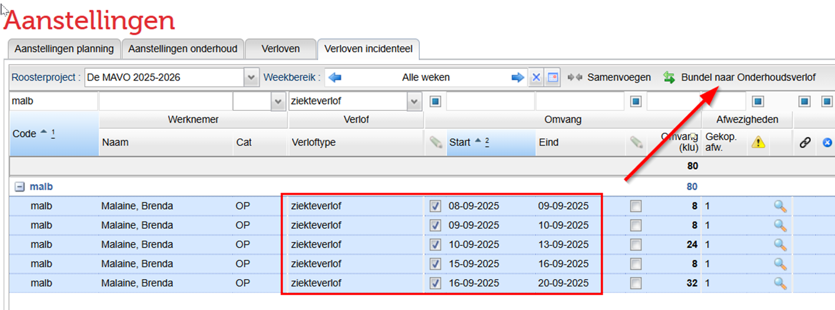Image resolution: width=835 pixels, height=310 pixels.
Task: Click the blue circle X column header icon
Action: [827, 142]
